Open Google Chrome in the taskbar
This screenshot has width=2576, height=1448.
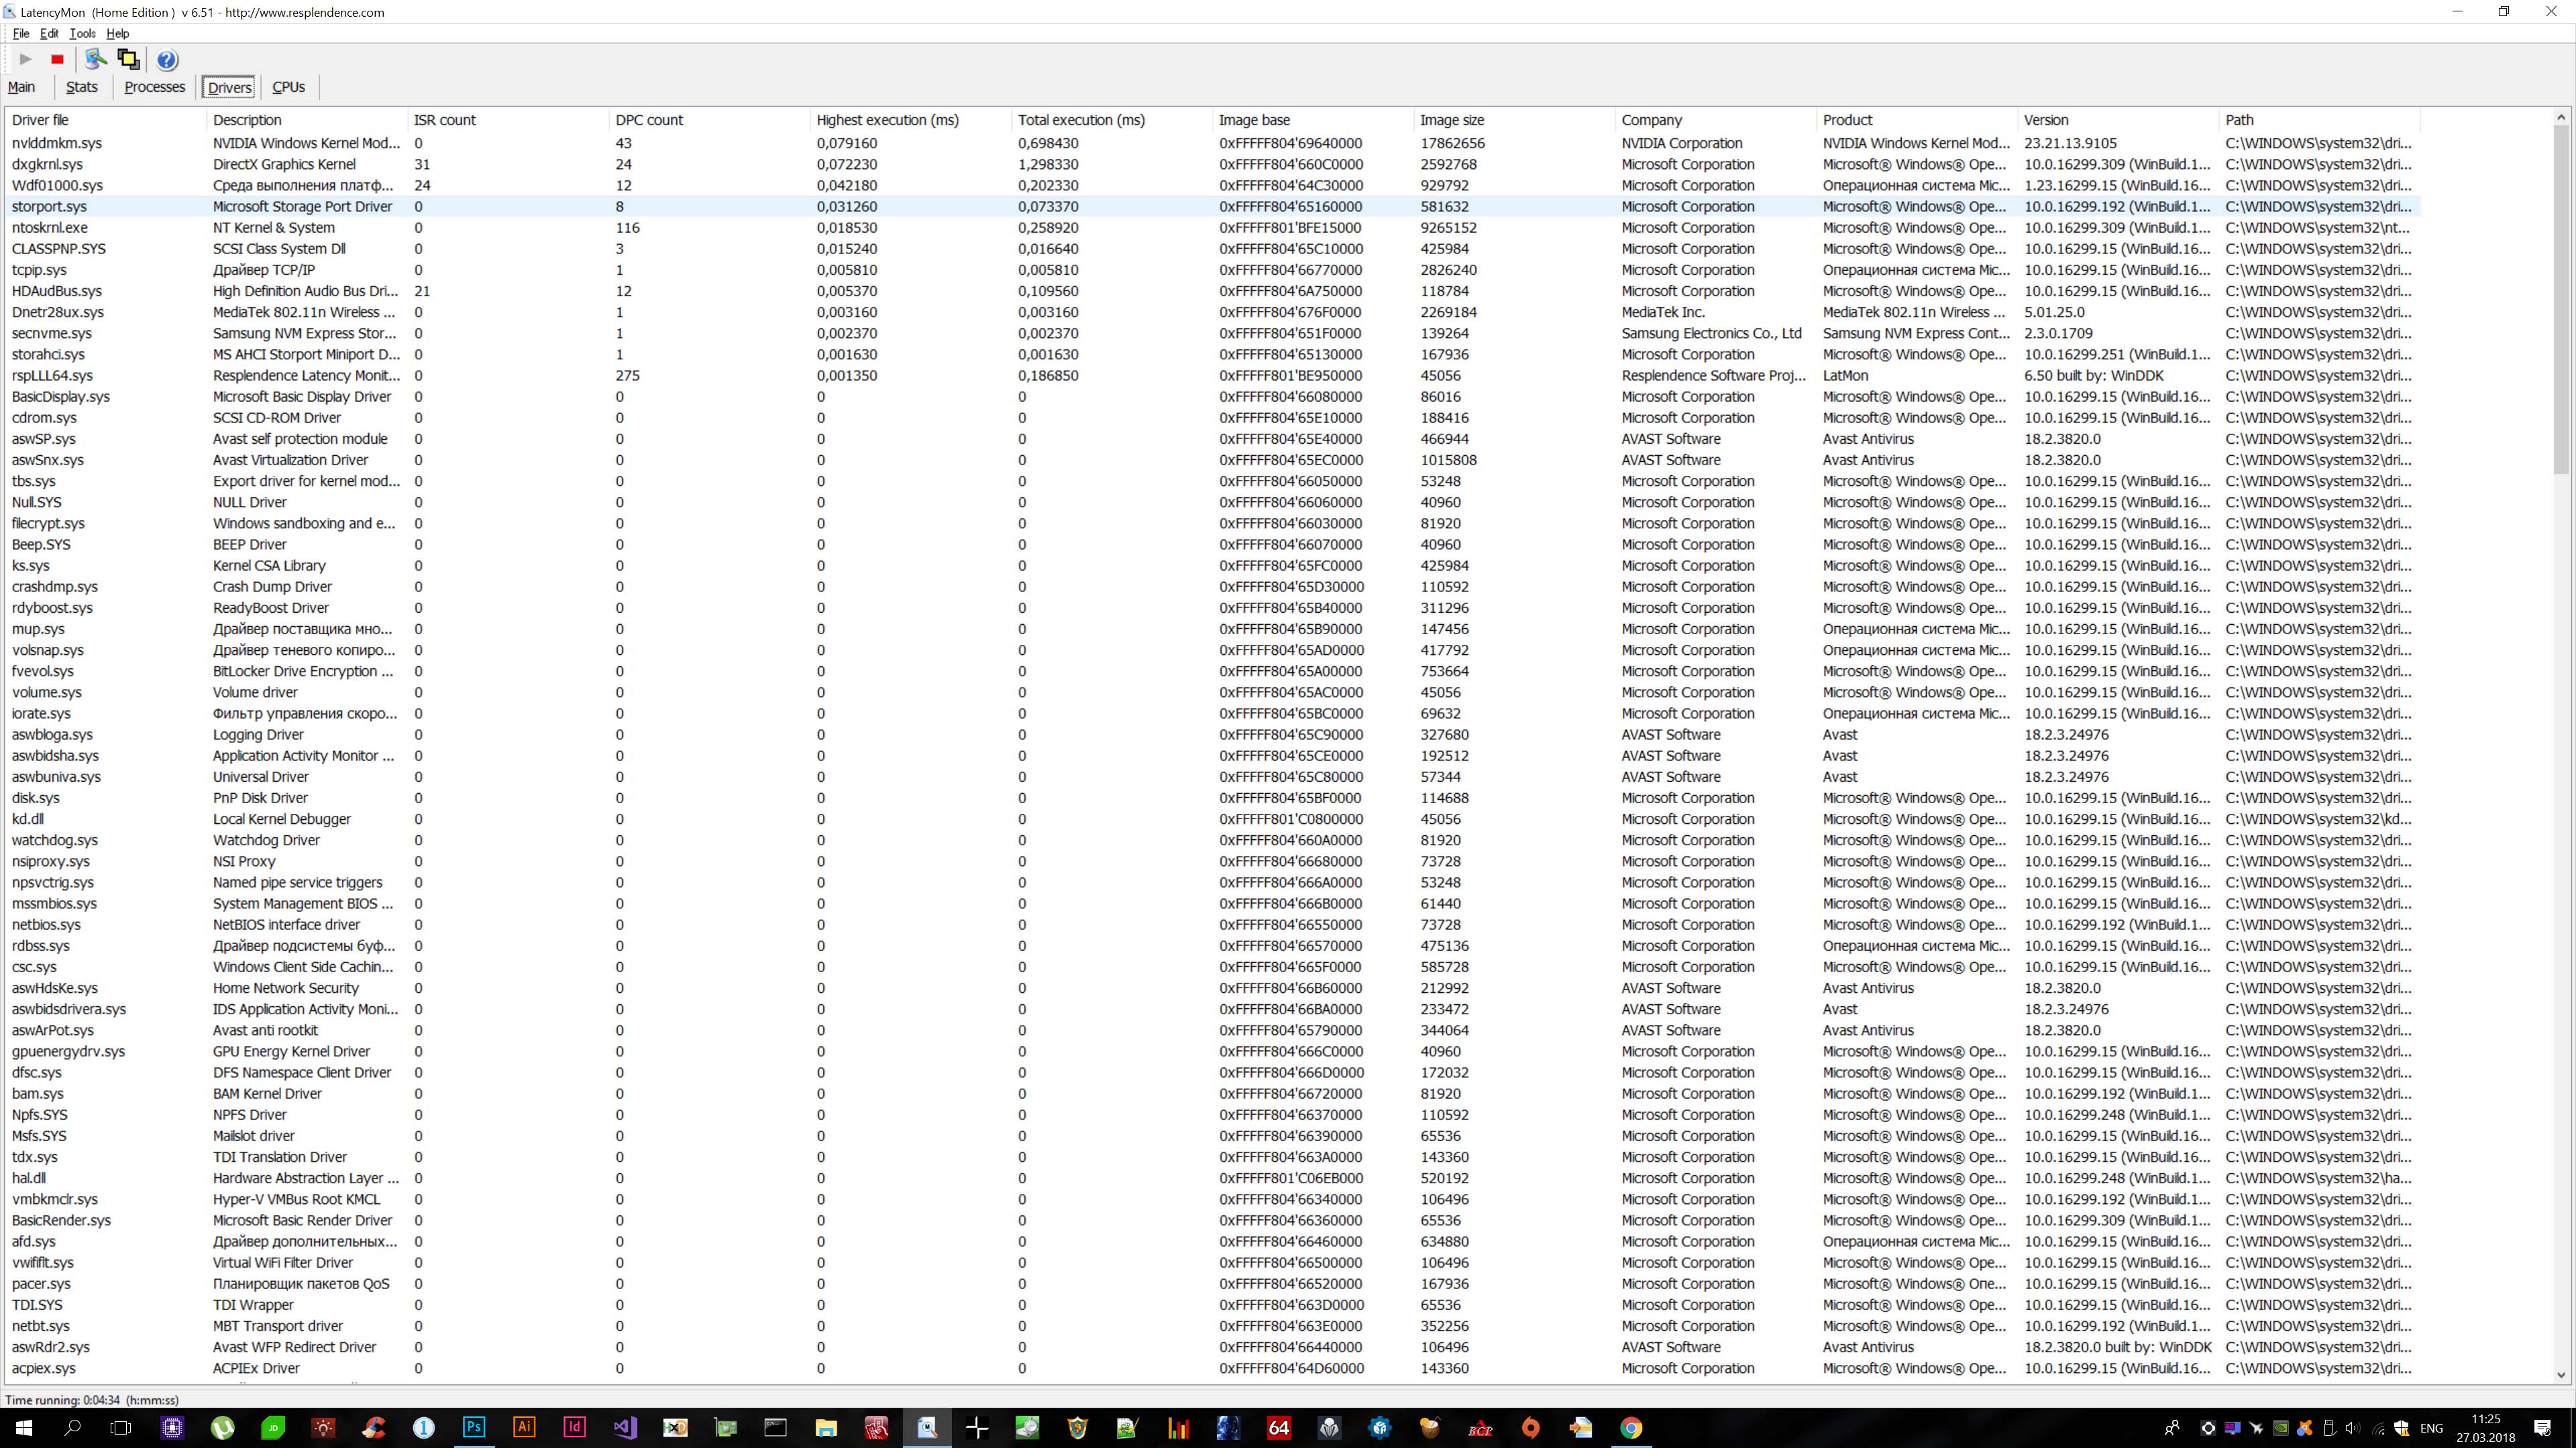1631,1427
